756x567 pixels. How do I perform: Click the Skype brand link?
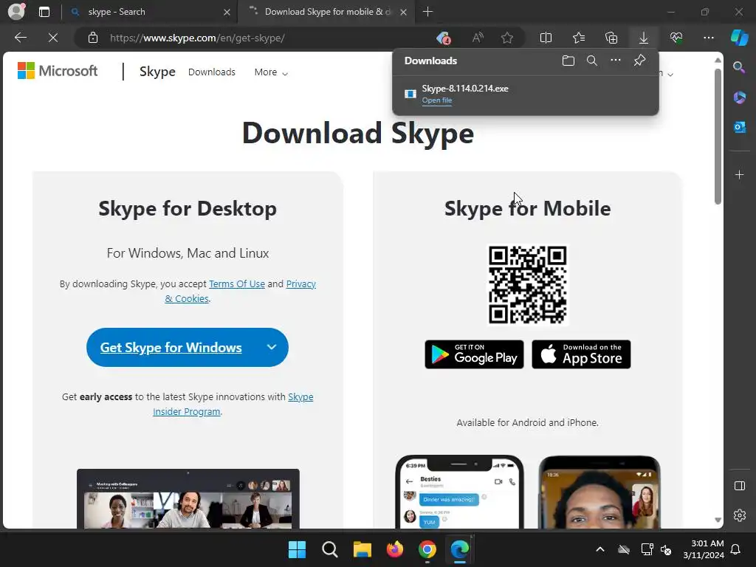click(157, 72)
